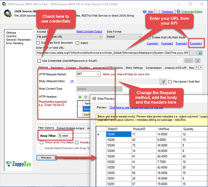208x187 pixels.
Task: Open the Example4 link
Action: [x=196, y=43]
